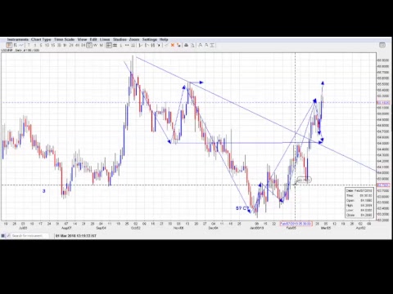Screen dimensions: 393x294
Task: Click the highlighted date label on time axis
Action: (296, 224)
